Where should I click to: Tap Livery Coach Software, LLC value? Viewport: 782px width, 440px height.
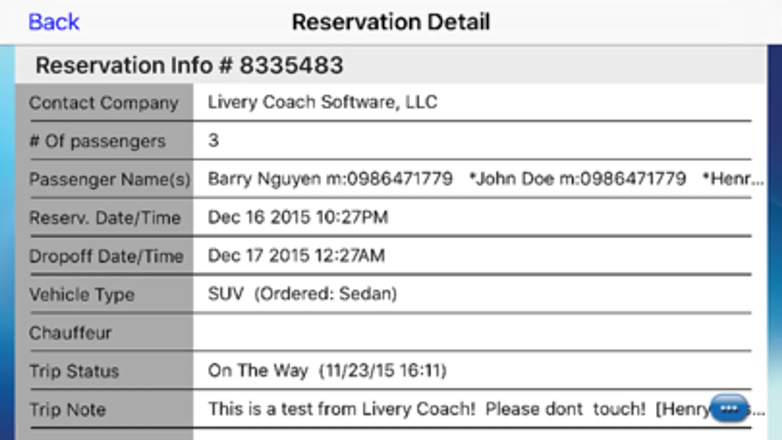322,102
